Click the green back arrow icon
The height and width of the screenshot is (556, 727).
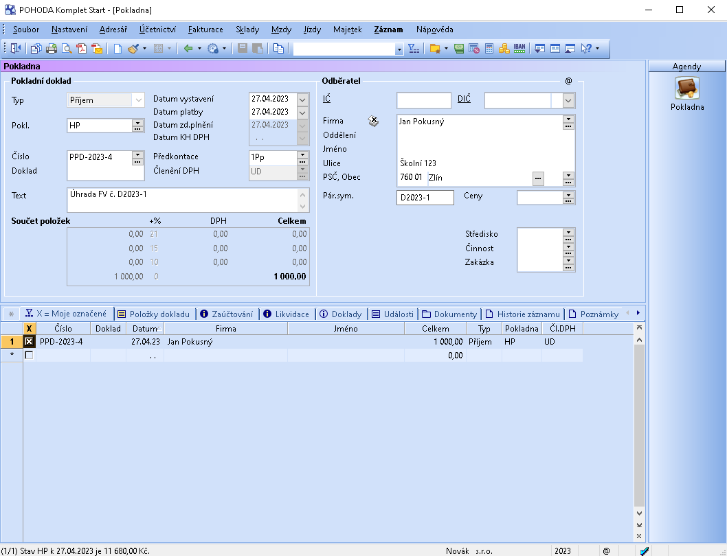point(188,48)
